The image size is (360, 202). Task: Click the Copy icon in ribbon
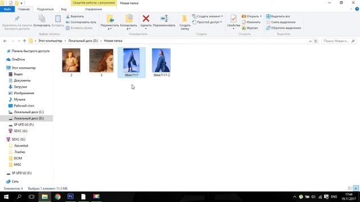[42, 19]
